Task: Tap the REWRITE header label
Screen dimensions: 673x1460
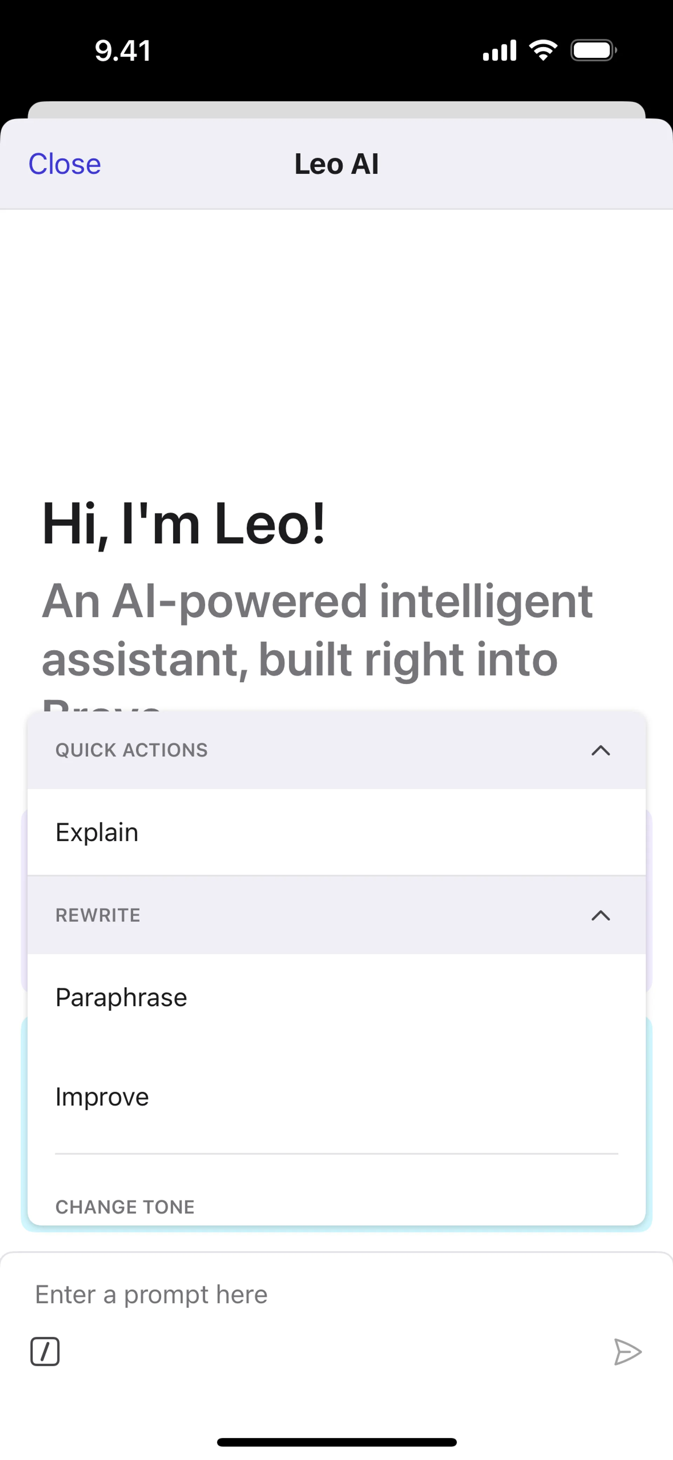Action: click(98, 915)
